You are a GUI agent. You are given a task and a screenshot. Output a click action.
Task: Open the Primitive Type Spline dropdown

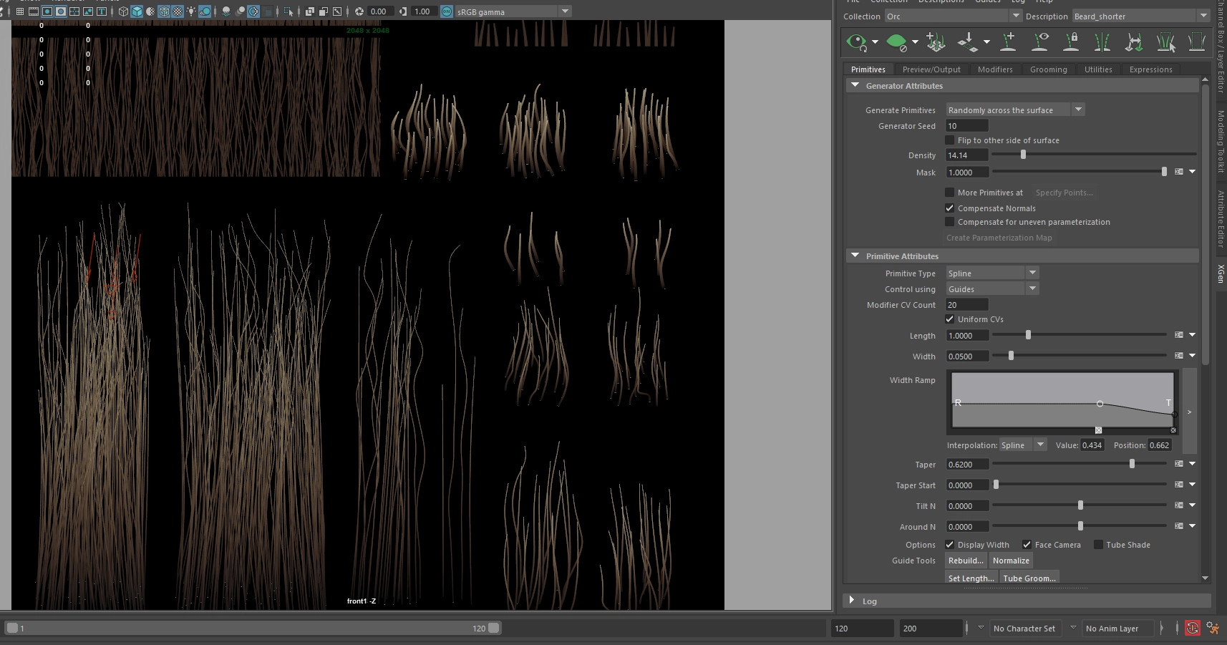[992, 273]
